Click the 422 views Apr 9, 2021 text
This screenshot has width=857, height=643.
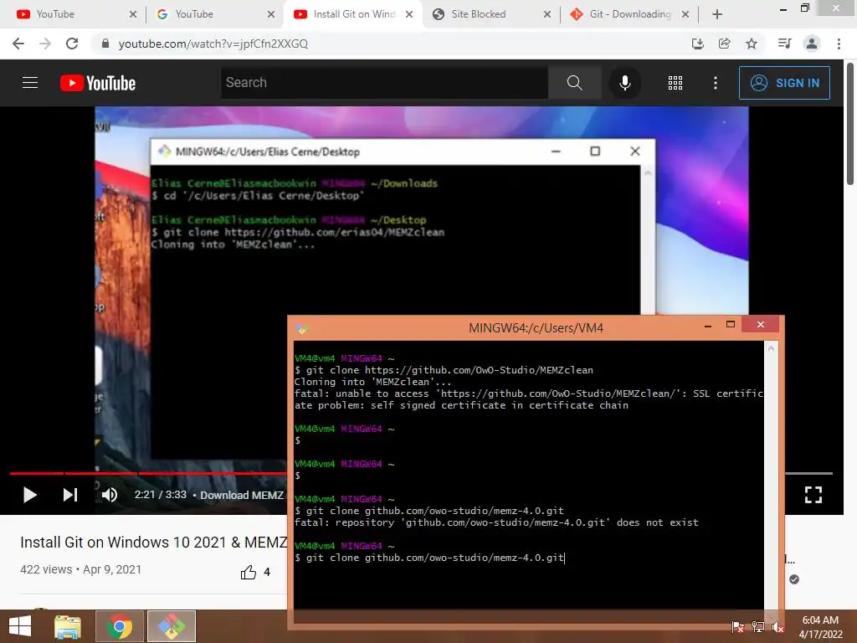pyautogui.click(x=81, y=569)
